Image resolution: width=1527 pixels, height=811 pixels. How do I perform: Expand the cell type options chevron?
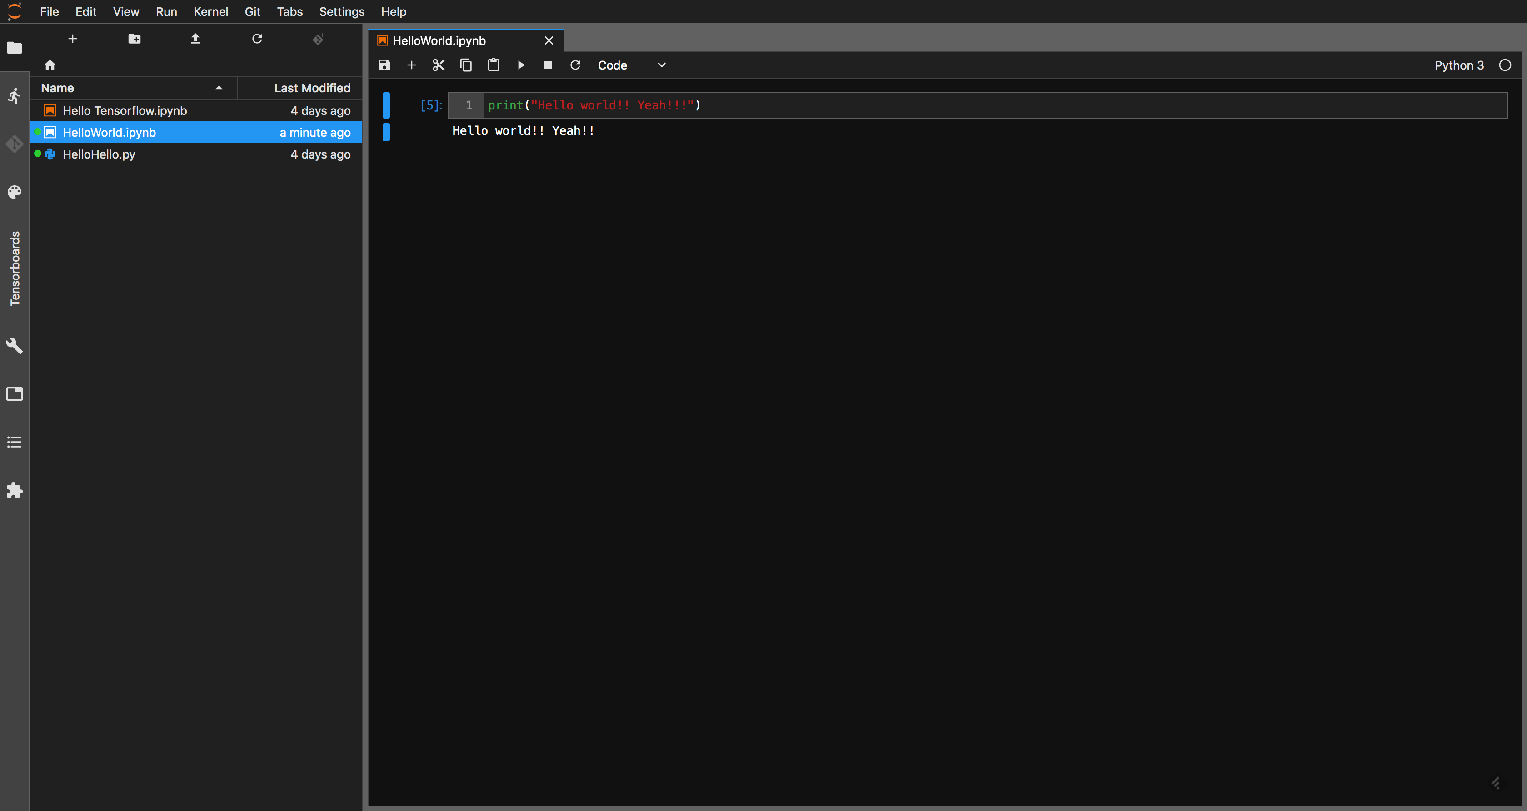(x=662, y=65)
